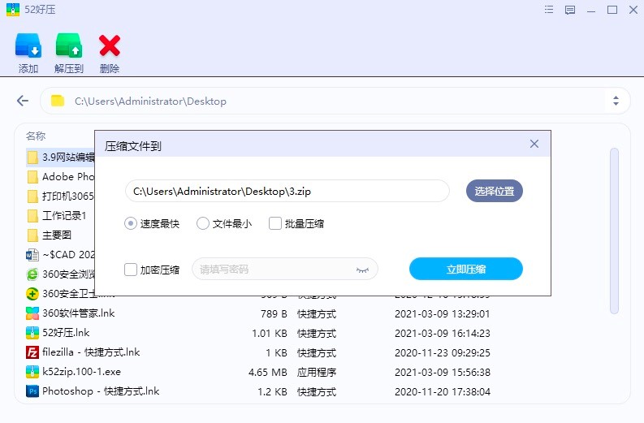
Task: Click the date 2020-11-20 17:38:04
Action: (x=443, y=392)
